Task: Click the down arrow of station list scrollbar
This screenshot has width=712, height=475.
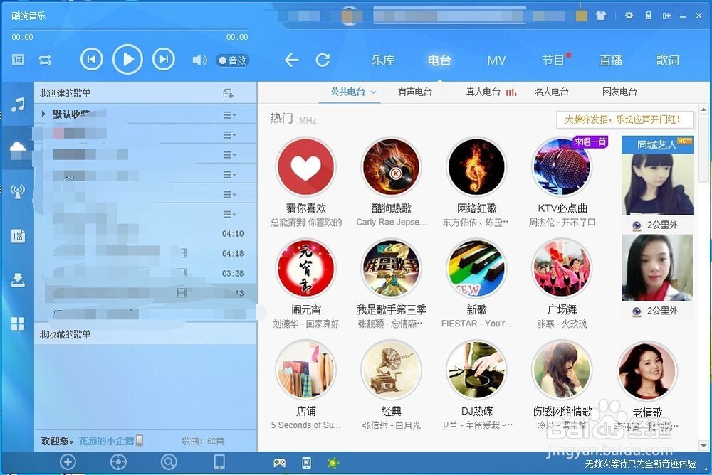Action: tap(703, 446)
